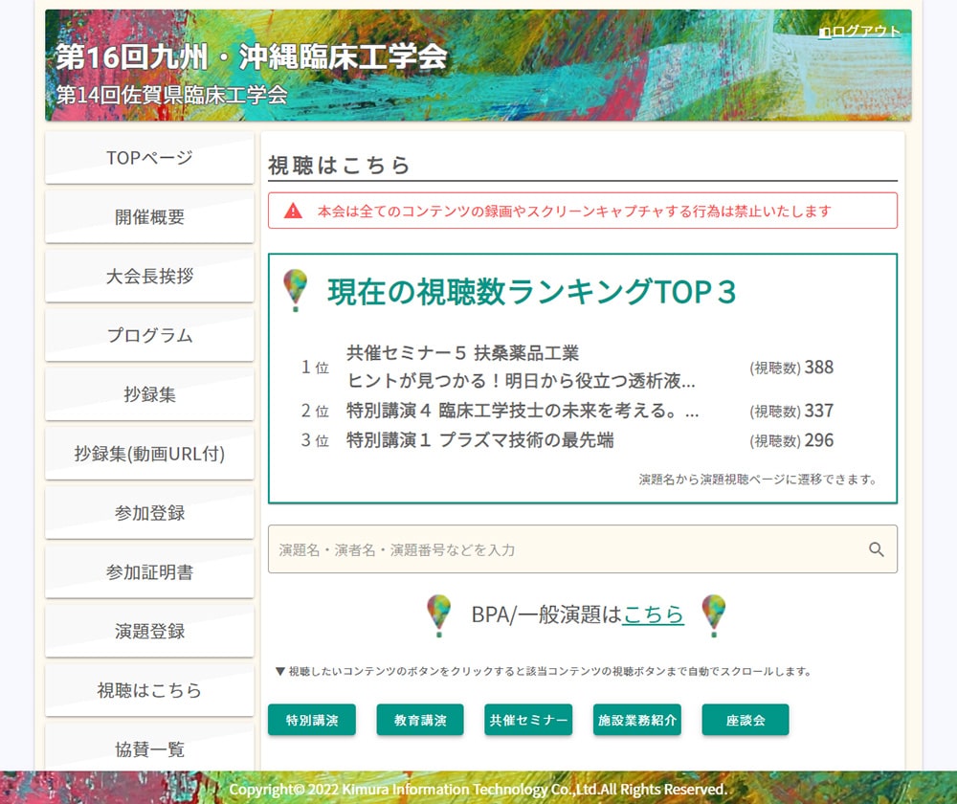This screenshot has width=957, height=804.
Task: Click the view count 296
Action: 818,440
